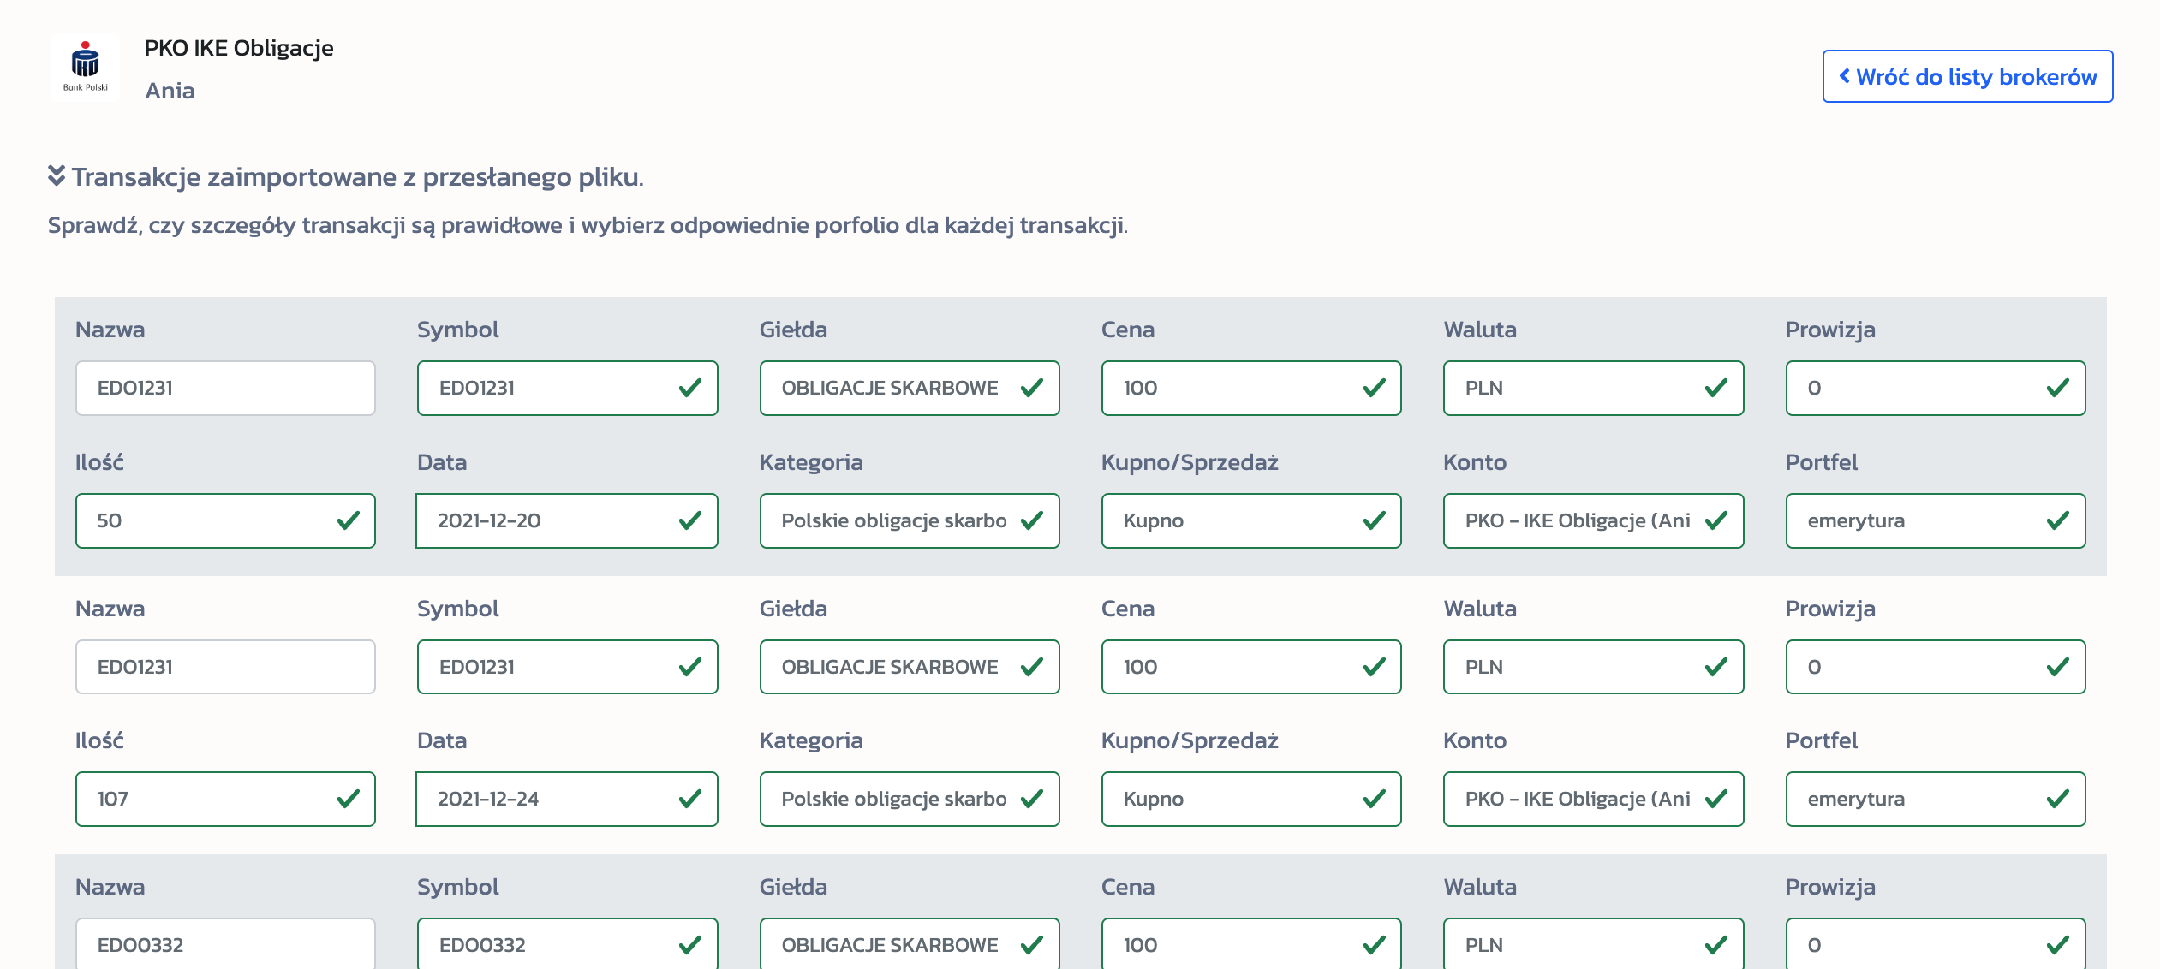2160x969 pixels.
Task: Open second Polskie obligacje skarbowe Kategoria dropdown
Action: click(909, 799)
